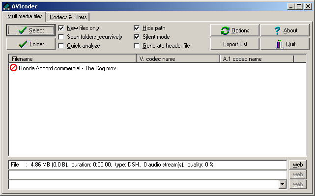
Task: Sort by the Filename column header
Action: [x=73, y=59]
